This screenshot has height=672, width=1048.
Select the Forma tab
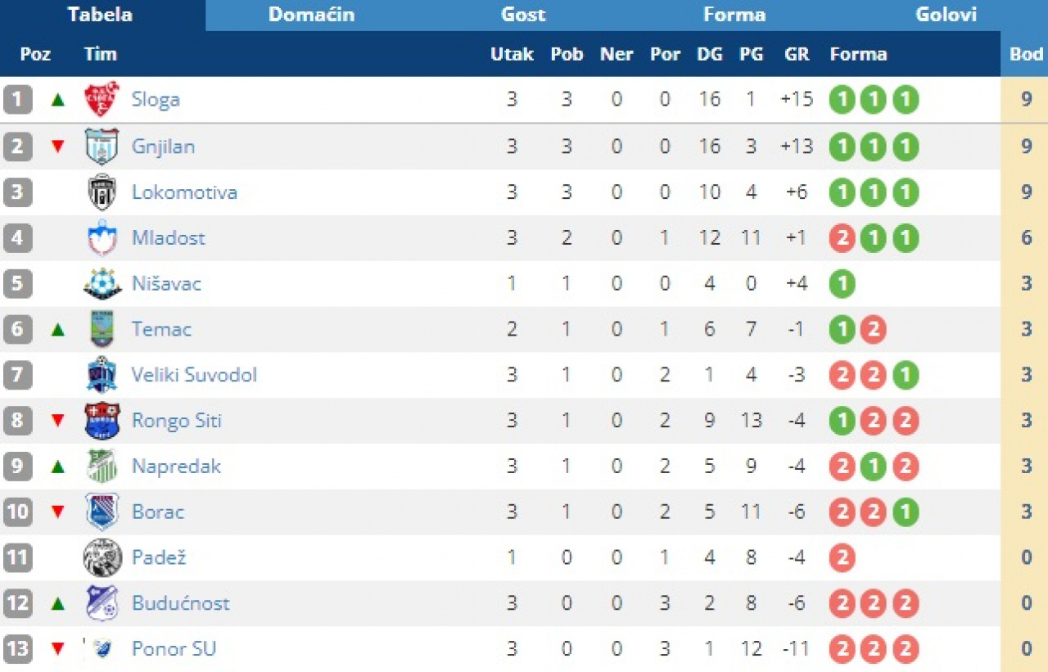click(x=734, y=15)
